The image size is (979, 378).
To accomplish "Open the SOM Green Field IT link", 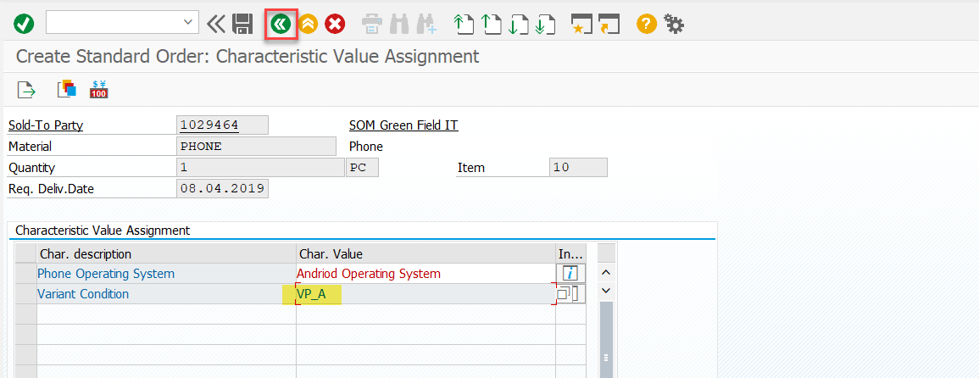I will pos(403,125).
